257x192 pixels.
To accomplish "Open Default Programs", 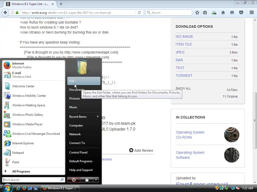I will point(84,161).
